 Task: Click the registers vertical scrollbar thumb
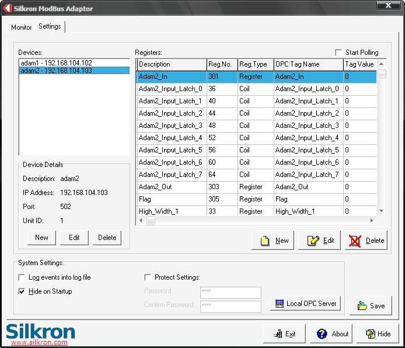pos(382,74)
